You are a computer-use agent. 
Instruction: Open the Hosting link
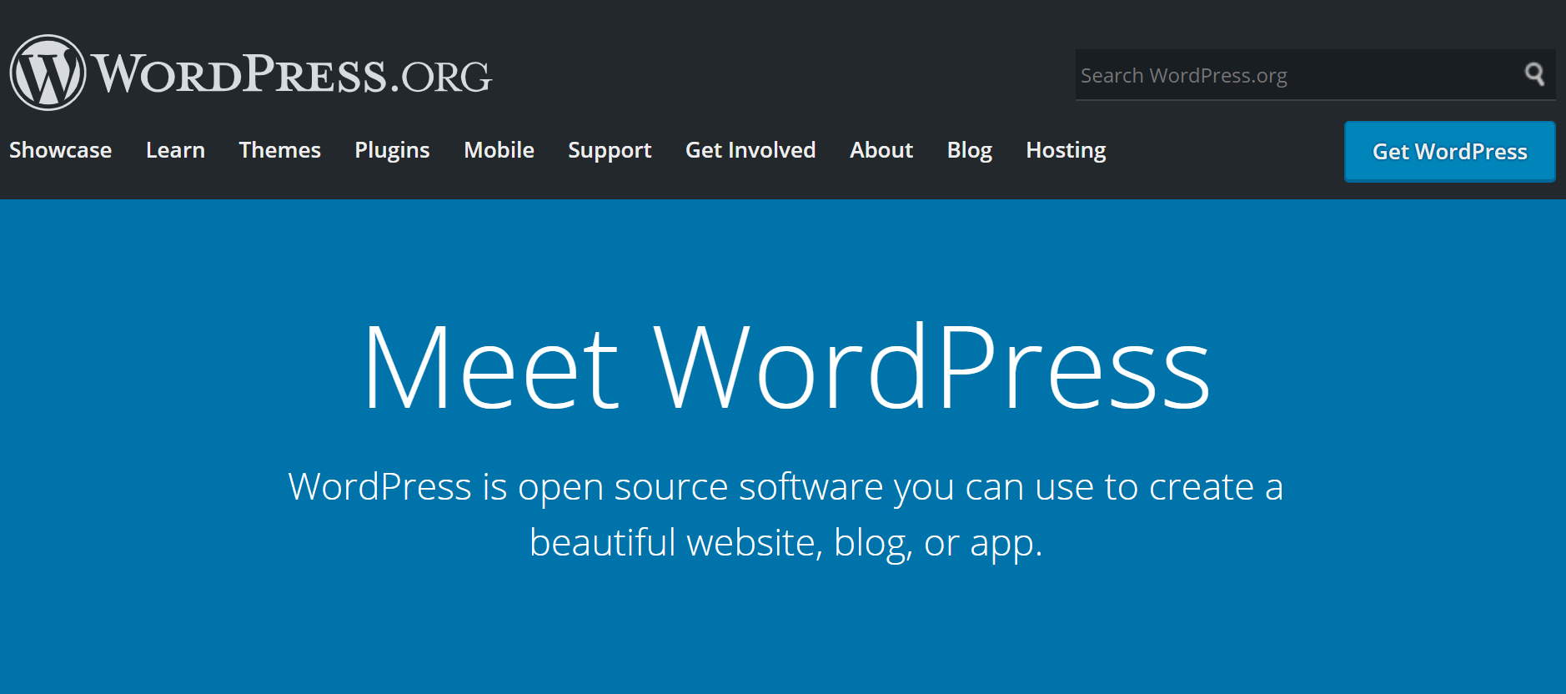click(1066, 151)
